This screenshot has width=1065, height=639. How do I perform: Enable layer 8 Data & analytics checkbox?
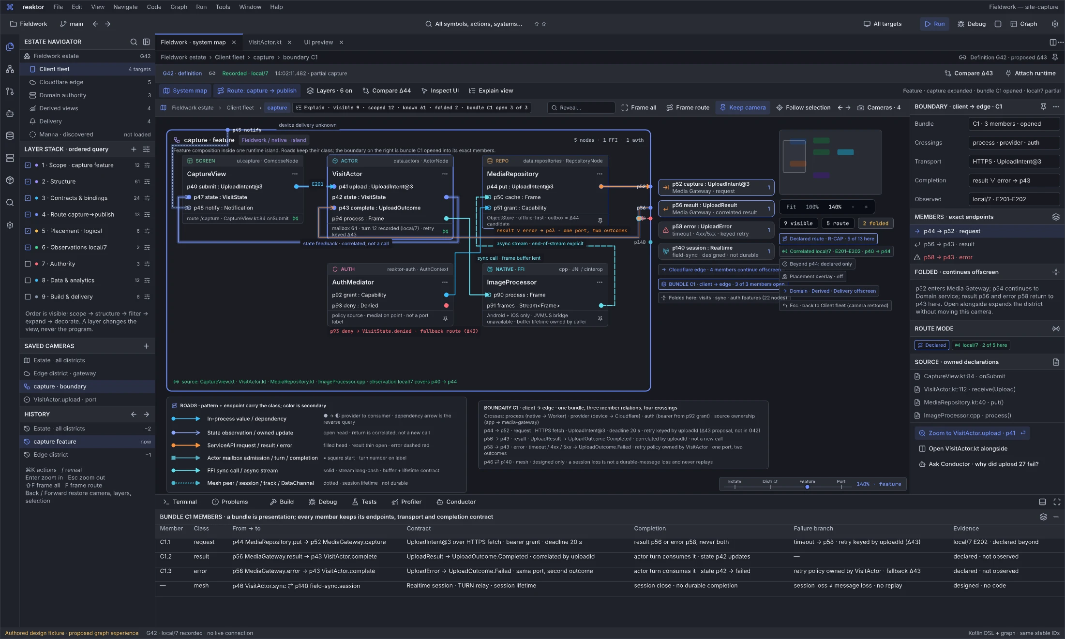tap(28, 280)
